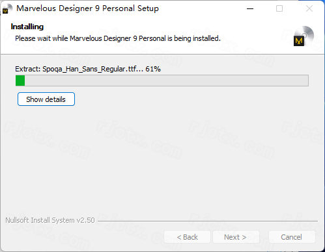325x252 pixels.
Task: Minimize the setup window
Action: (x=250, y=8)
